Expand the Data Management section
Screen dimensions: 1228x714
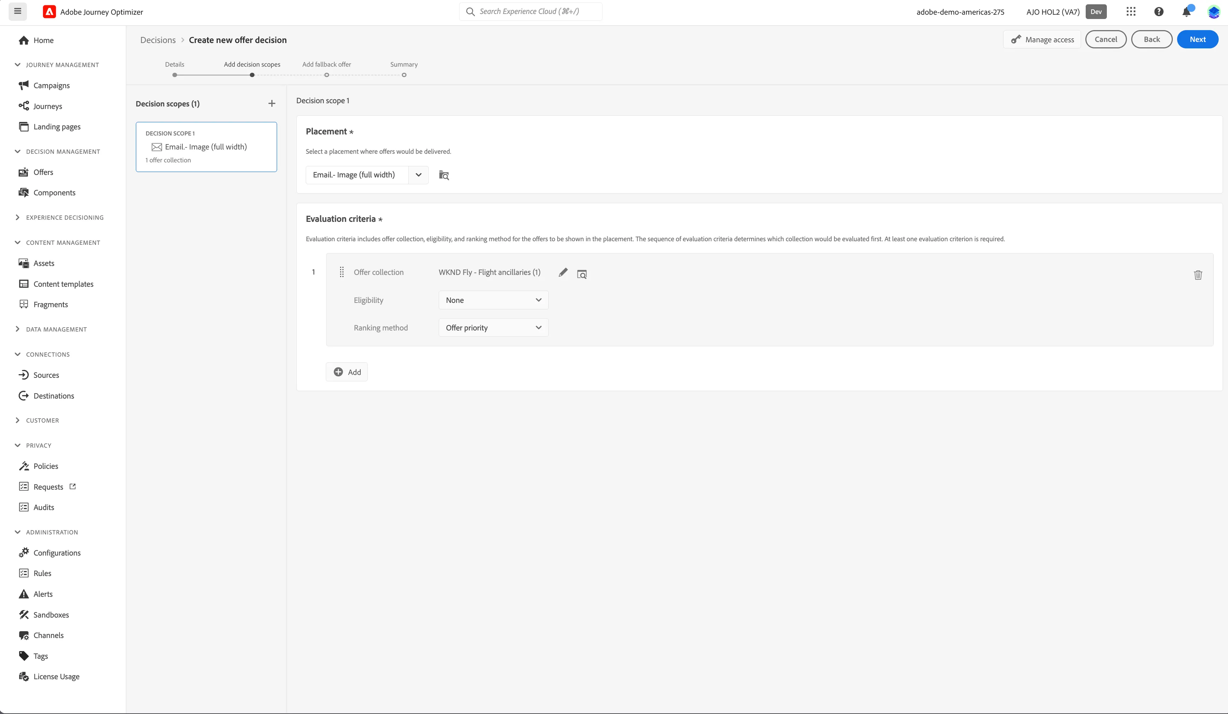[51, 329]
